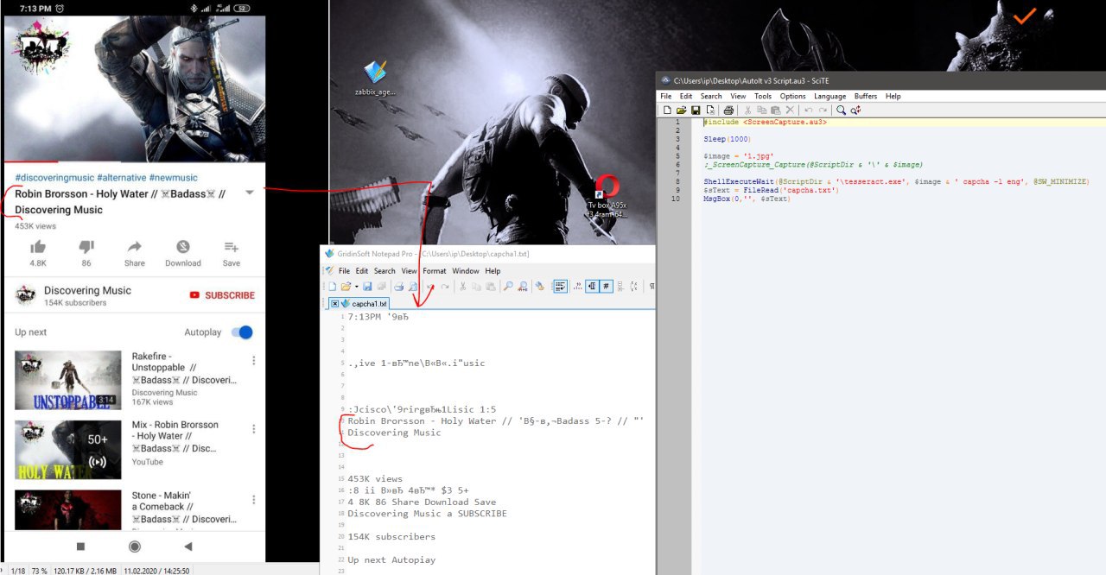This screenshot has width=1106, height=575.
Task: Toggle the Autoplay switch
Action: click(x=244, y=332)
